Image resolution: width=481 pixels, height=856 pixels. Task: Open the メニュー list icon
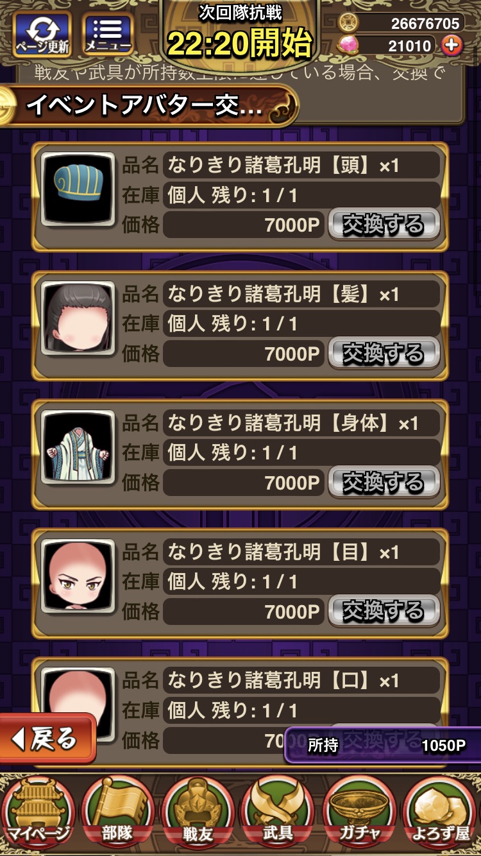click(x=108, y=33)
